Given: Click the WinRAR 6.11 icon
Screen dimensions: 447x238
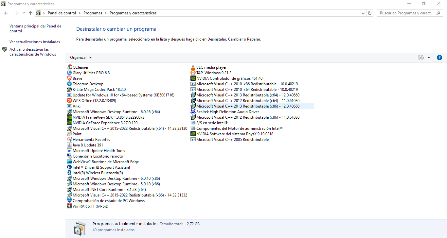Looking at the screenshot, I should point(69,206).
